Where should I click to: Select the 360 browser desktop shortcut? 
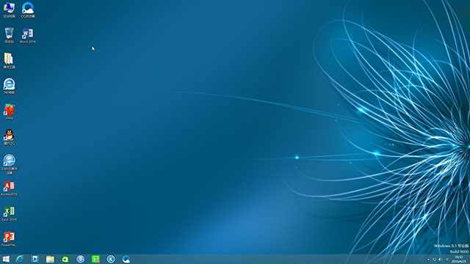10,87
